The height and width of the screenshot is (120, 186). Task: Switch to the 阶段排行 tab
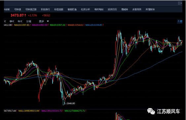46,9
